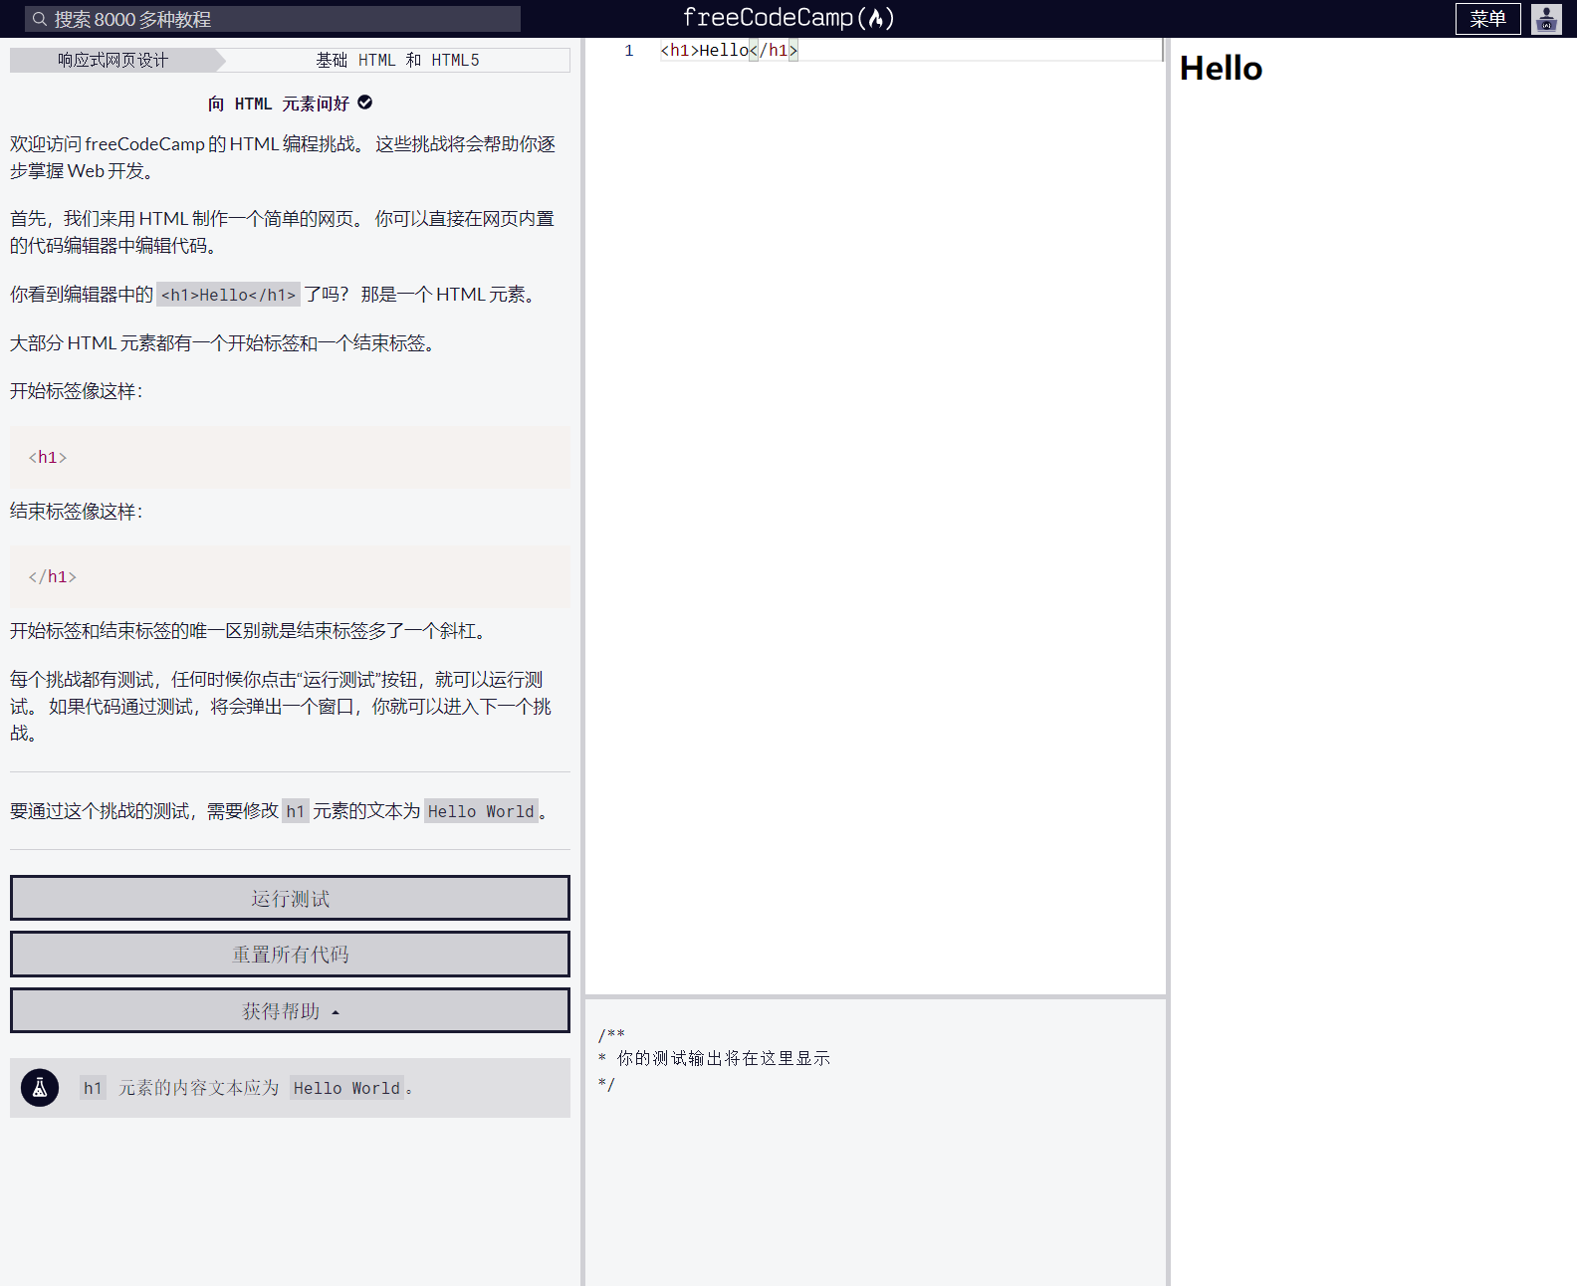This screenshot has height=1286, width=1577.
Task: Open the user profile avatar
Action: (1546, 19)
